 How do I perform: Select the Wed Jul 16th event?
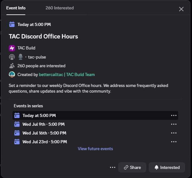point(95,133)
